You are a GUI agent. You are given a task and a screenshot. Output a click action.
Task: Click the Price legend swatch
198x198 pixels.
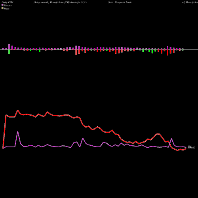(x=2, y=8)
